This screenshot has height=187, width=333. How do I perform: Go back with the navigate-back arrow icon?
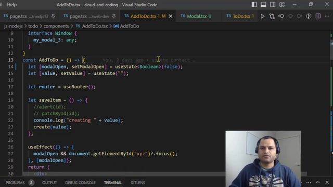[281, 16]
